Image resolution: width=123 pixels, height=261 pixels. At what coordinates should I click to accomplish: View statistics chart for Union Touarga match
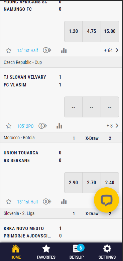click(x=64, y=202)
